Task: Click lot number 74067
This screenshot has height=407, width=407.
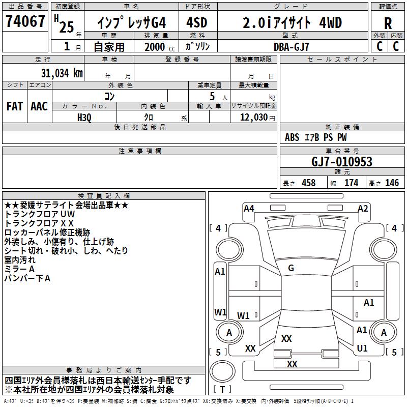Action: pyautogui.click(x=25, y=21)
